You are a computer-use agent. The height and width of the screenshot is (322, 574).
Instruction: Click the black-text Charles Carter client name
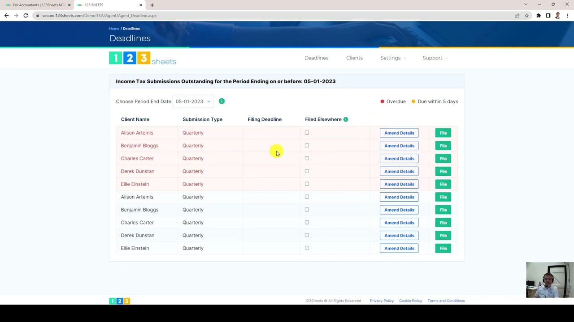pos(137,222)
